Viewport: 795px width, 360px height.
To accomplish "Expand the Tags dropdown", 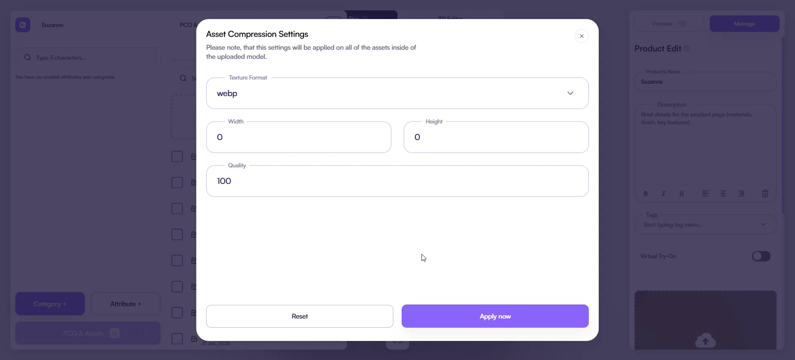I will 763,225.
